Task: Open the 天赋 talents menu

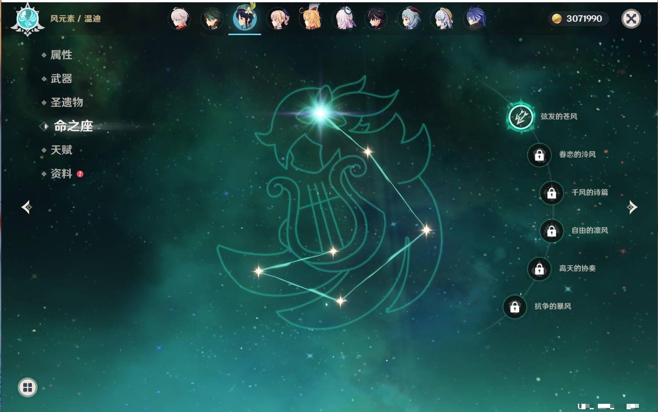Action: point(61,150)
